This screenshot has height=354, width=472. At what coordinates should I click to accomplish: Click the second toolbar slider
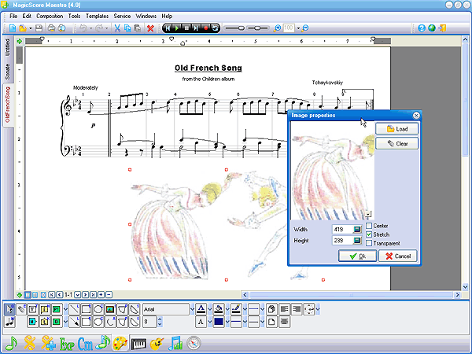(257, 28)
